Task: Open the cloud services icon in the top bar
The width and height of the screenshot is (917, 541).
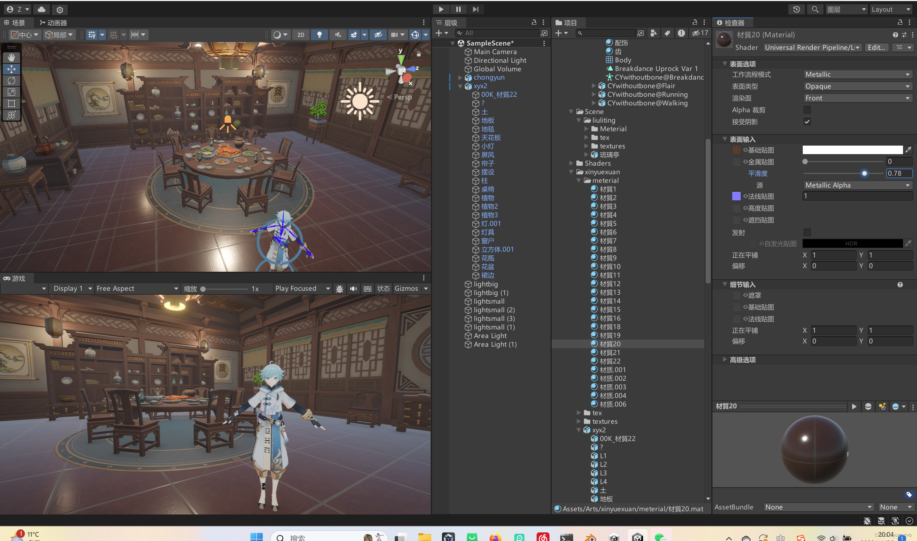Action: click(x=42, y=9)
